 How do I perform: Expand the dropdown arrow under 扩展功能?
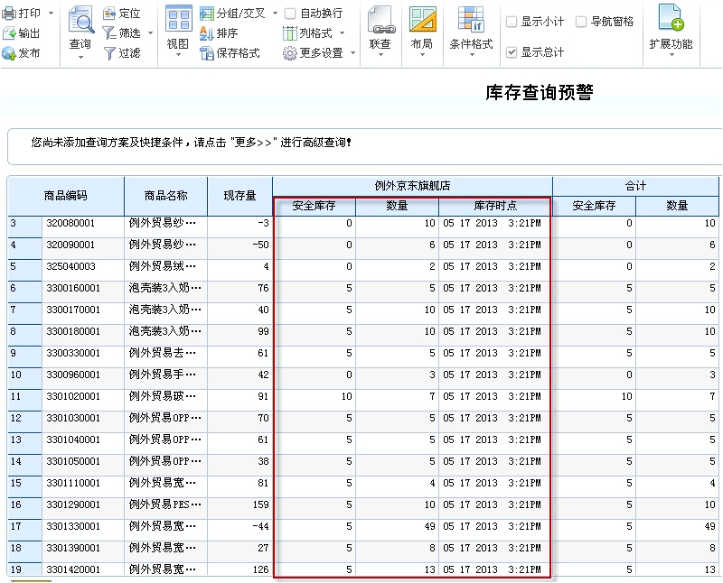point(671,55)
